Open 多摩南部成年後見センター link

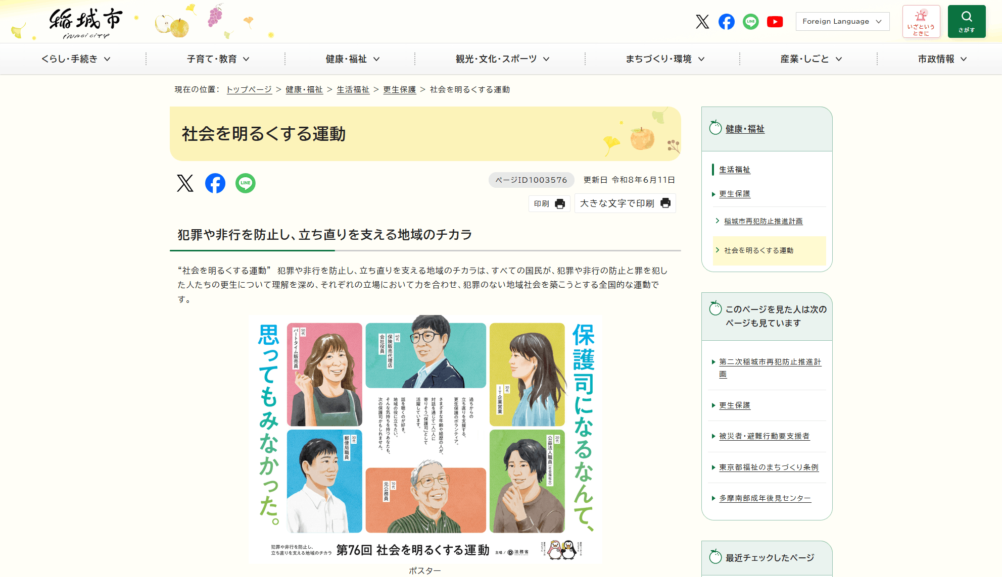click(765, 498)
